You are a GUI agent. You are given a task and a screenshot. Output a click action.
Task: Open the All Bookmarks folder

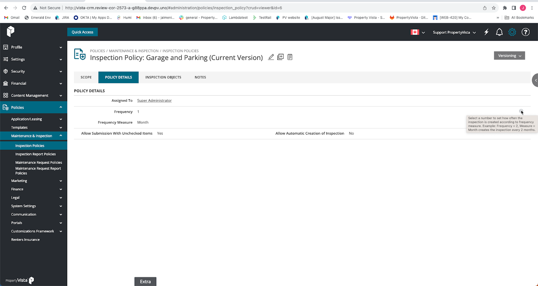519,17
